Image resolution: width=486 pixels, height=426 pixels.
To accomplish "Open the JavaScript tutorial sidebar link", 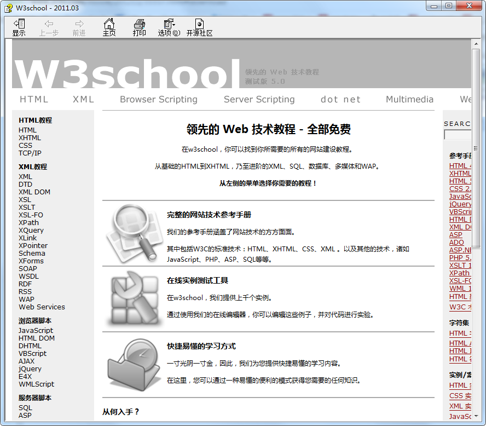I will point(36,331).
